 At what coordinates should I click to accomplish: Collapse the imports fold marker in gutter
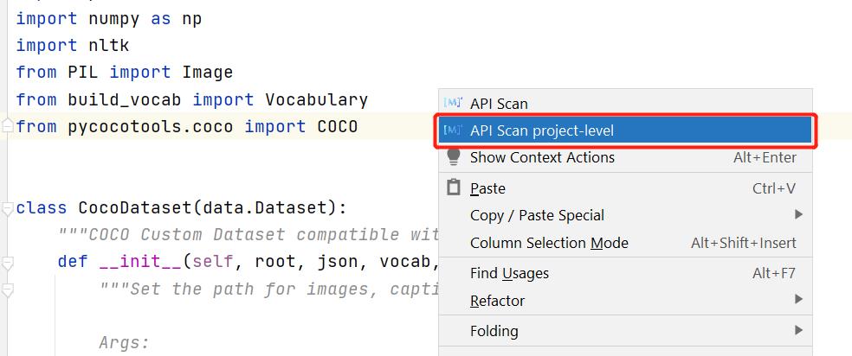tap(8, 126)
